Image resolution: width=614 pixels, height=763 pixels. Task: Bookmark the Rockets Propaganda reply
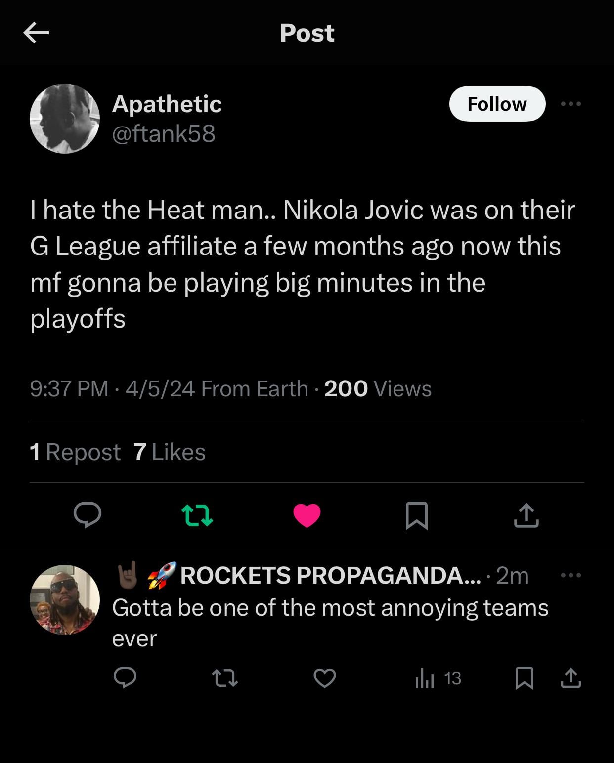pos(524,678)
